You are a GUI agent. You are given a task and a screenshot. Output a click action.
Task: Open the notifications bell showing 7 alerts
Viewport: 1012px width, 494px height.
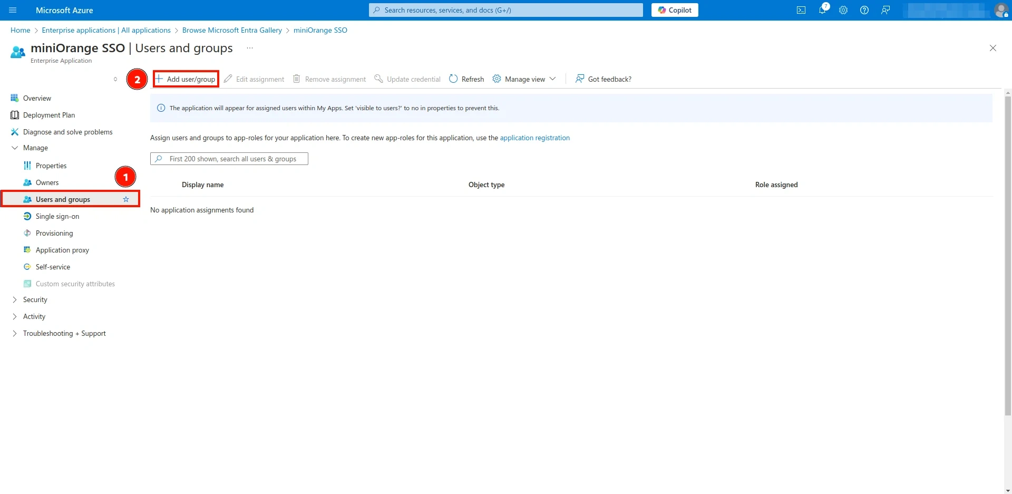[x=822, y=10]
